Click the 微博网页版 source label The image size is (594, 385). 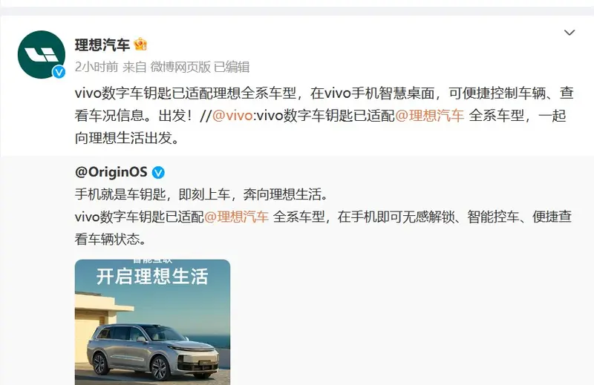pyautogui.click(x=180, y=67)
